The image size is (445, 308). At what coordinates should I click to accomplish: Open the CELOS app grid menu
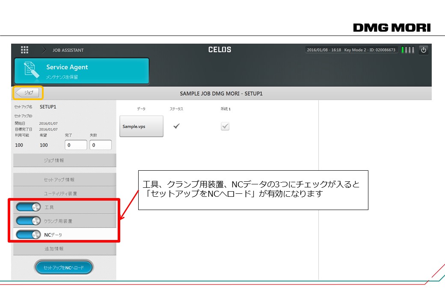[x=24, y=50]
